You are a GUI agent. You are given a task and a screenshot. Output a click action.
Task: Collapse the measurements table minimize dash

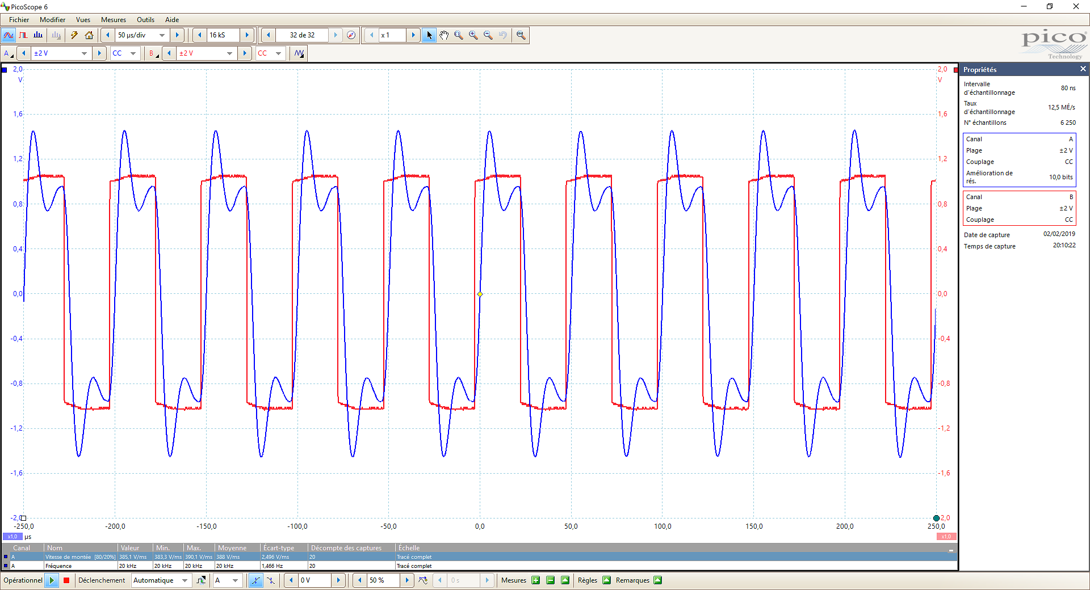pyautogui.click(x=951, y=550)
